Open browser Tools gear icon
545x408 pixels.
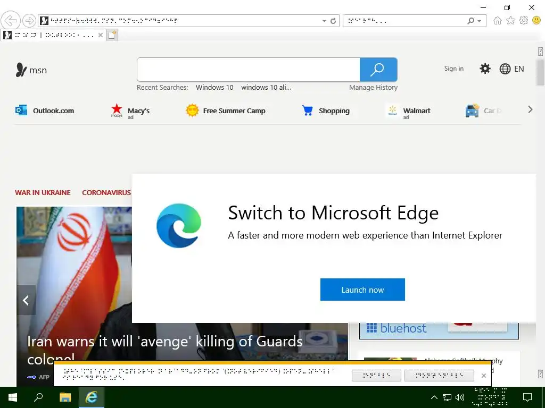[x=524, y=21]
